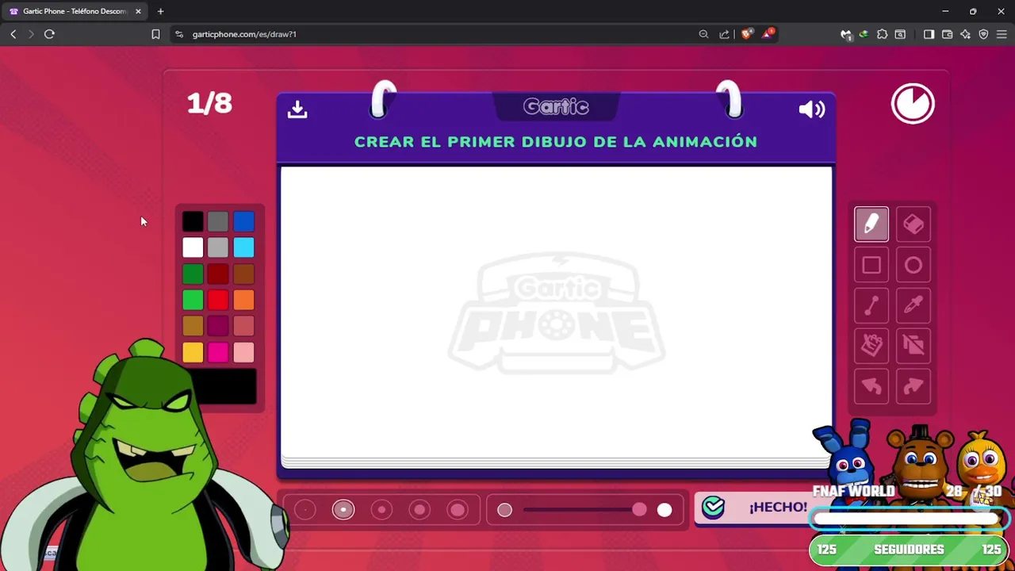Switch to the Gartic Phone browser tab
Image resolution: width=1015 pixels, height=571 pixels.
(75, 11)
